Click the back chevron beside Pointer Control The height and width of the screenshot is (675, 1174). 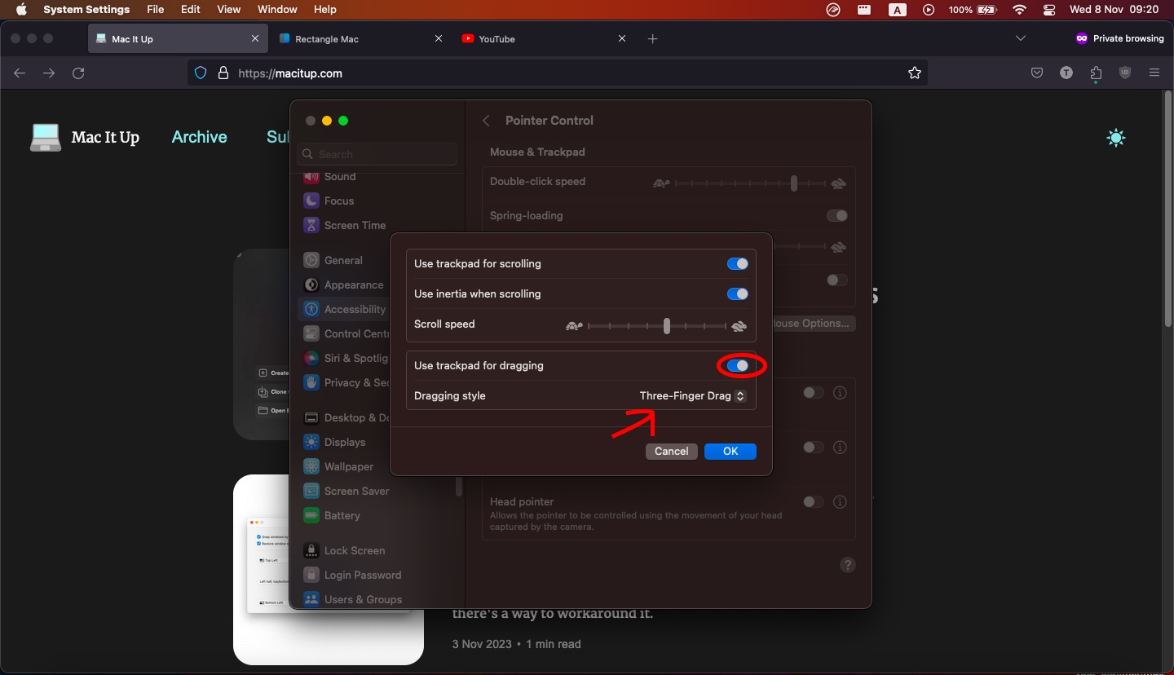click(x=486, y=120)
